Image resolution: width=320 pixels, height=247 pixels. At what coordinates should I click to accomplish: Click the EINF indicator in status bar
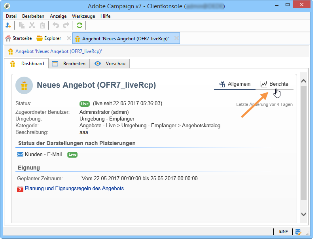click(x=284, y=232)
